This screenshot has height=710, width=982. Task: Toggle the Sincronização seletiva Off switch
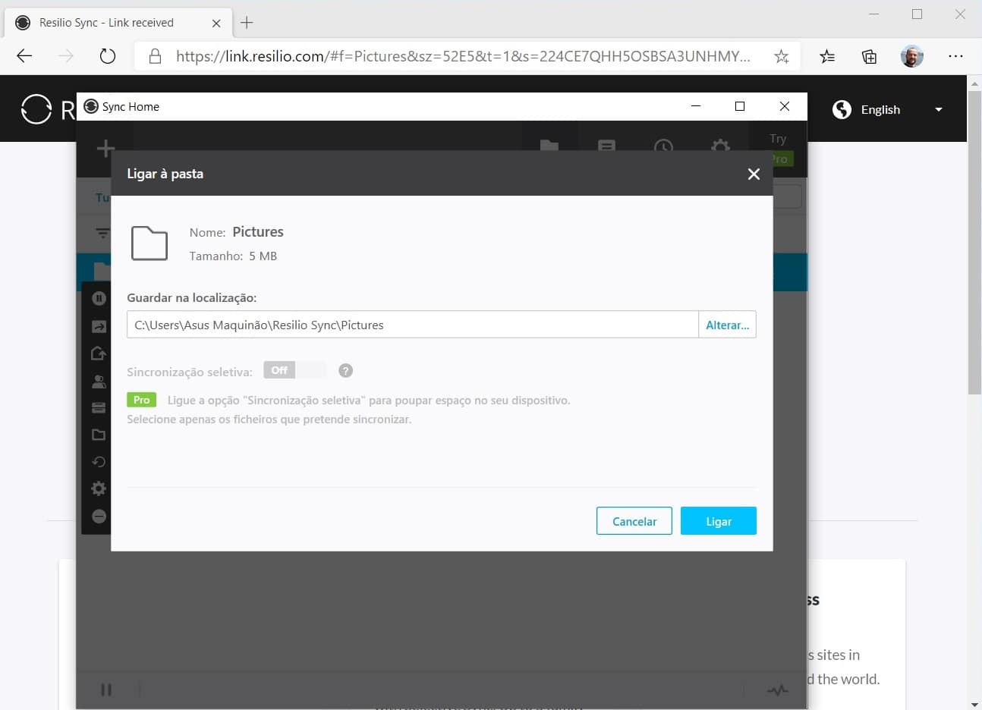click(x=294, y=370)
